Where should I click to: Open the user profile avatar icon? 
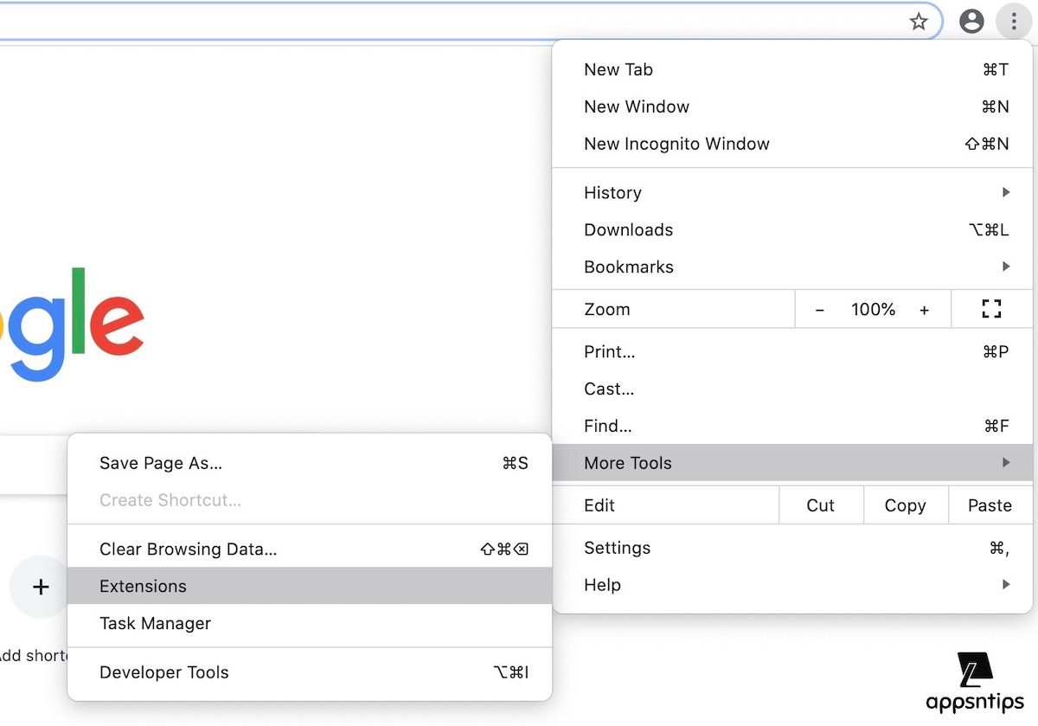click(x=971, y=22)
